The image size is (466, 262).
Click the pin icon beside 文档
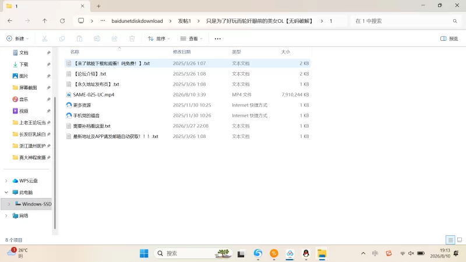(x=48, y=52)
